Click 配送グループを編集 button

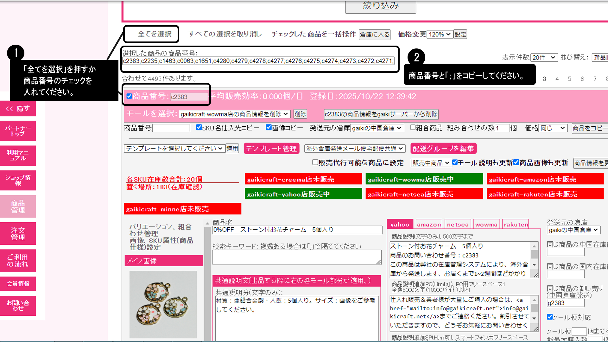[x=443, y=149]
